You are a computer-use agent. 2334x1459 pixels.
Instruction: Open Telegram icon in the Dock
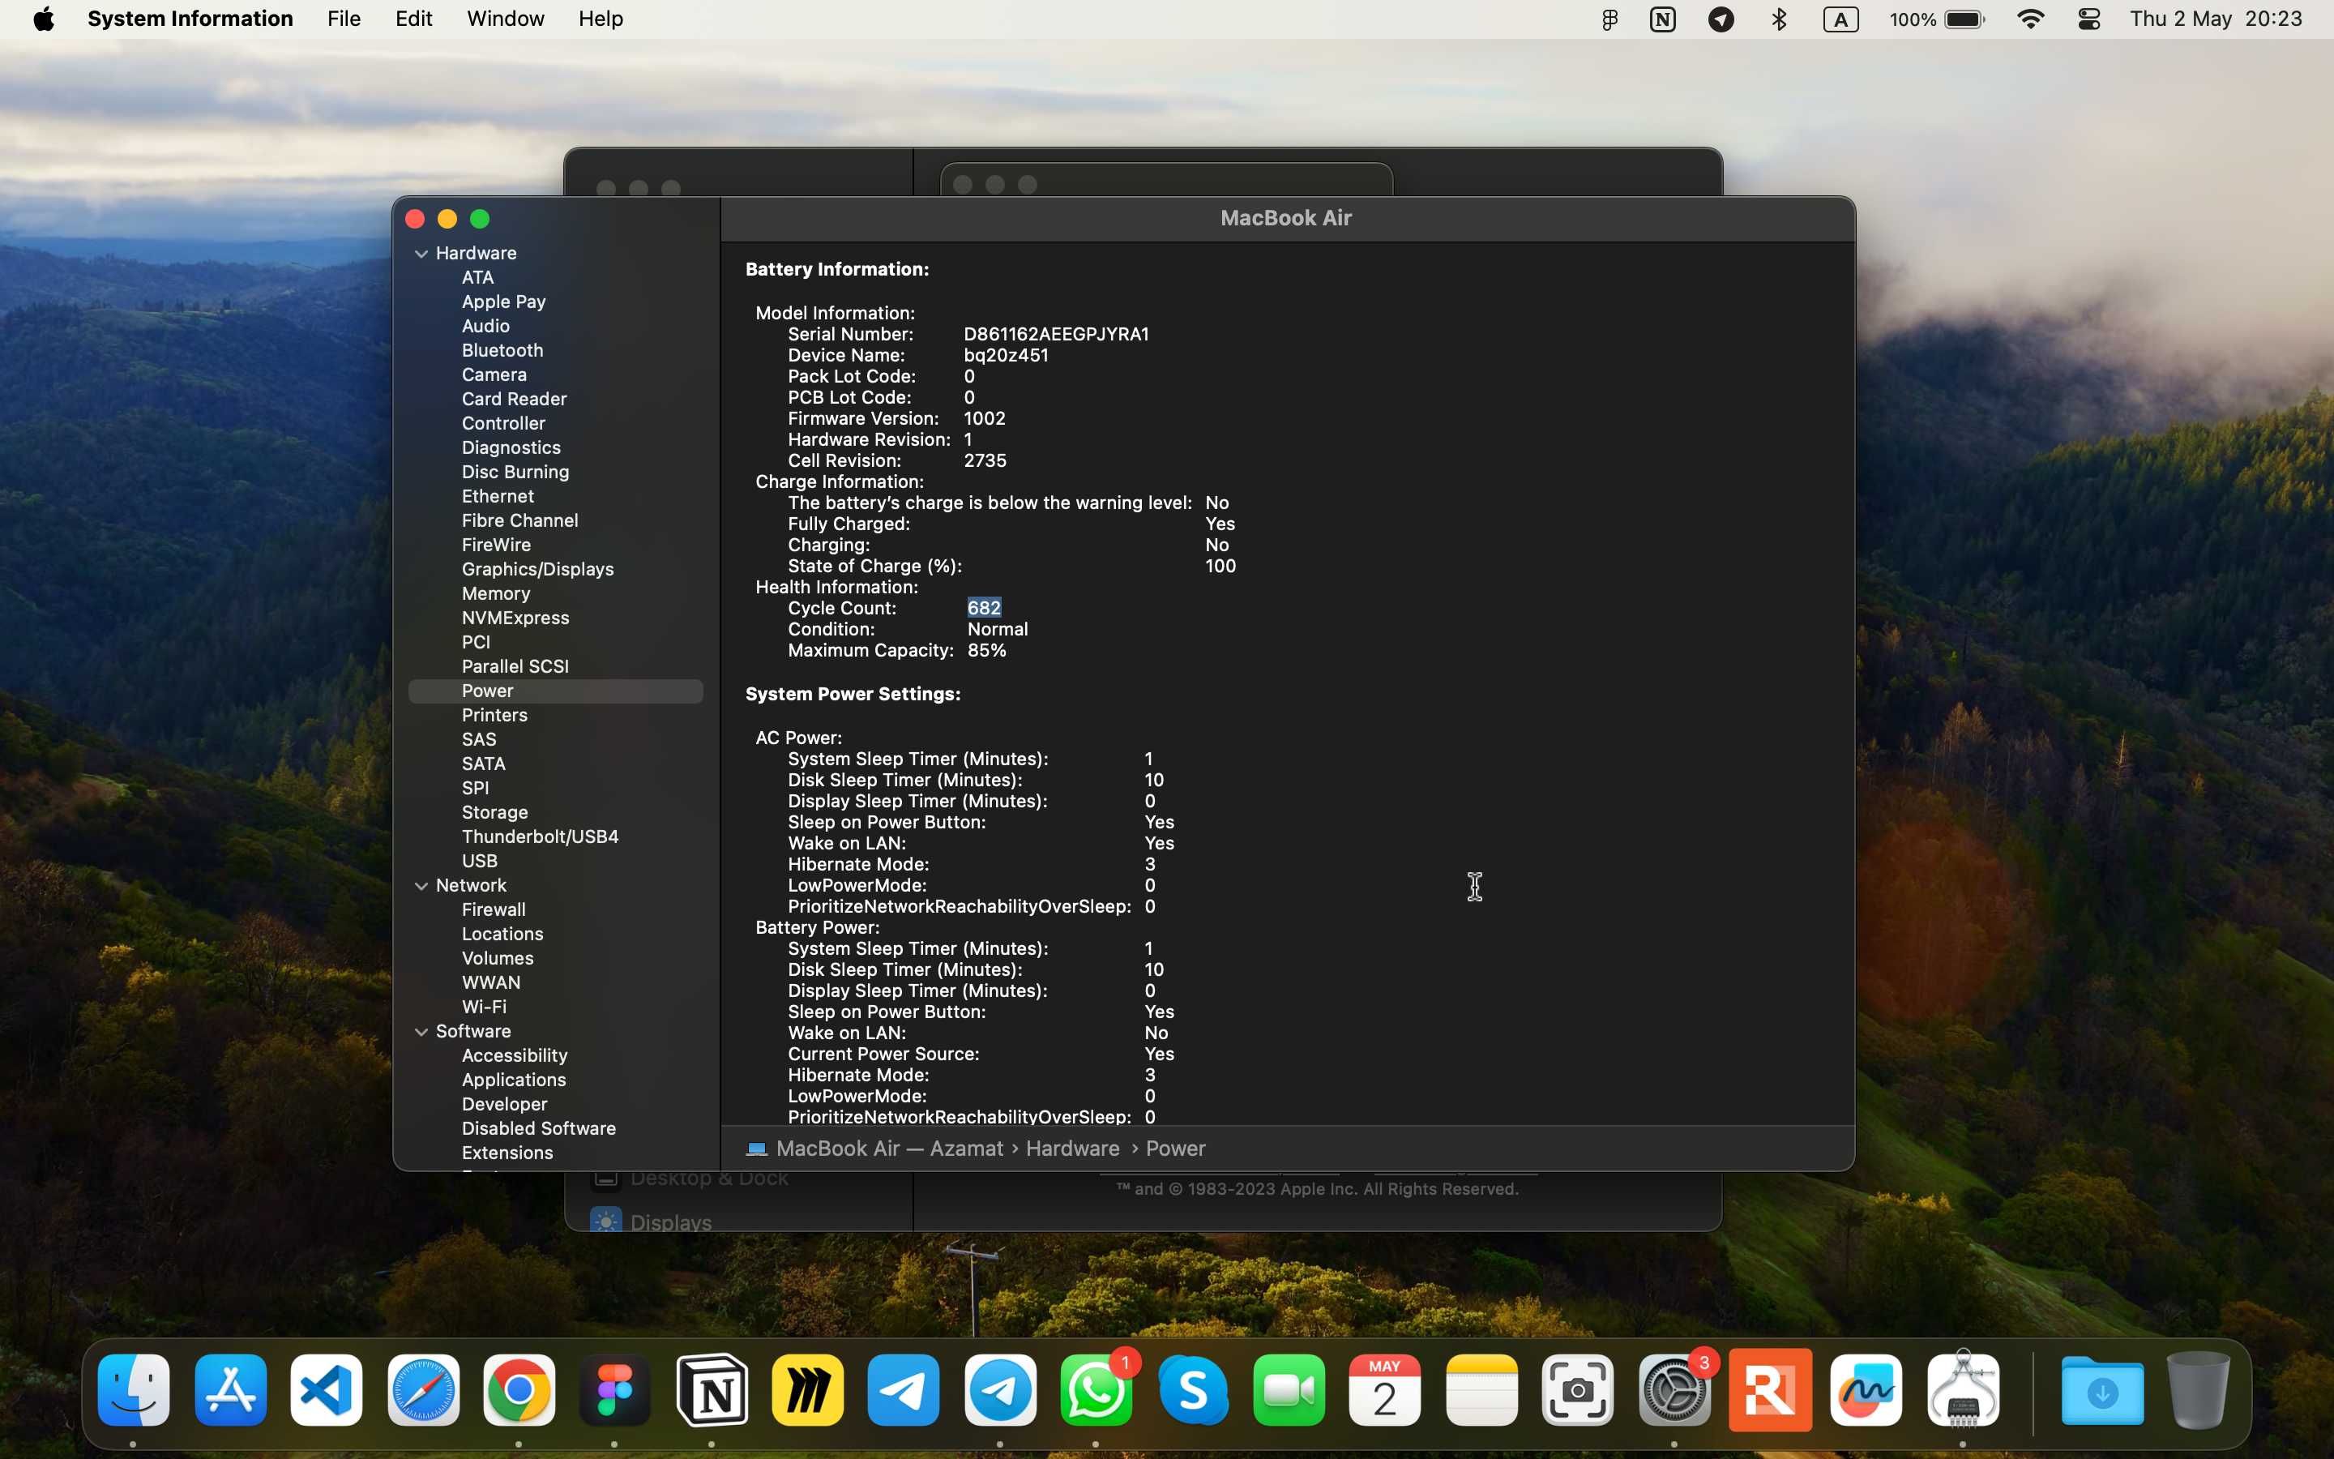902,1390
